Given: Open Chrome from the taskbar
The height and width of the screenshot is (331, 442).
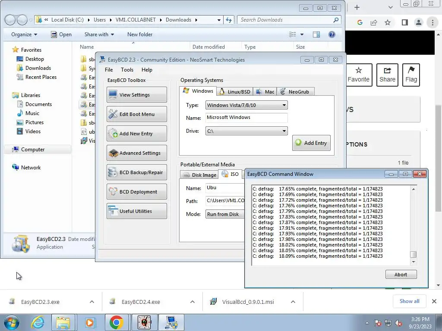Looking at the screenshot, I should (x=117, y=322).
